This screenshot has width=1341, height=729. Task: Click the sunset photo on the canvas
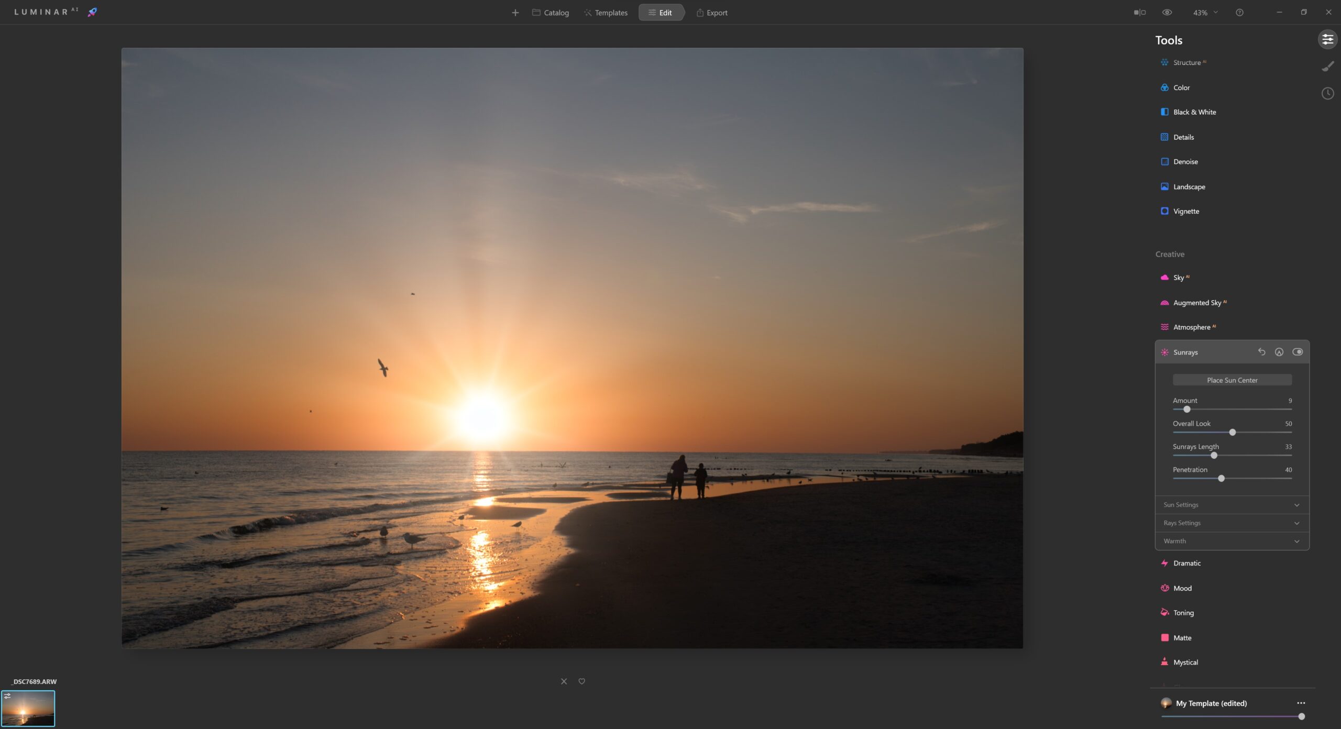click(572, 348)
